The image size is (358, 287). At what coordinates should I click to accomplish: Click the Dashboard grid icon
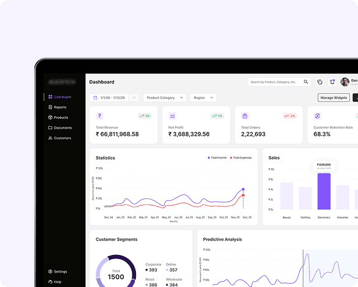(50, 97)
